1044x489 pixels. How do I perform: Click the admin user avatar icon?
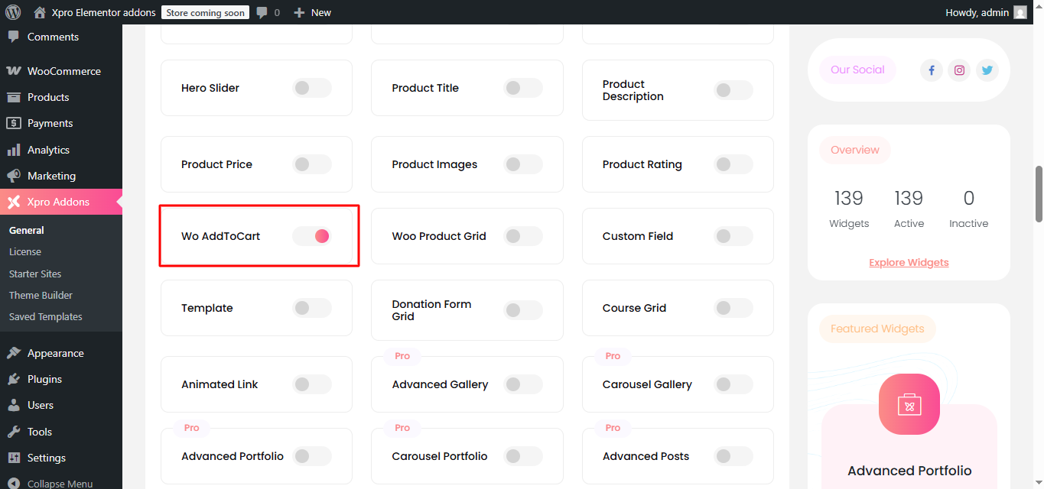coord(1020,12)
